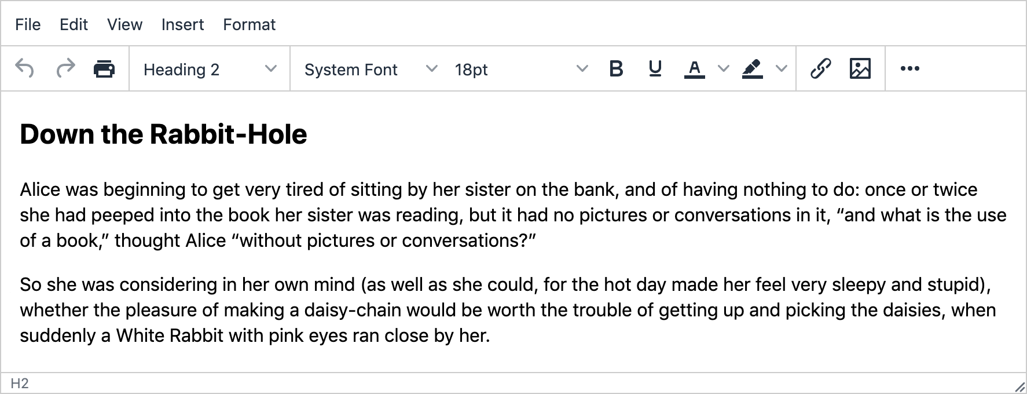This screenshot has width=1027, height=394.
Task: Place cursor in Down the Rabbit-Hole heading
Action: tap(163, 134)
